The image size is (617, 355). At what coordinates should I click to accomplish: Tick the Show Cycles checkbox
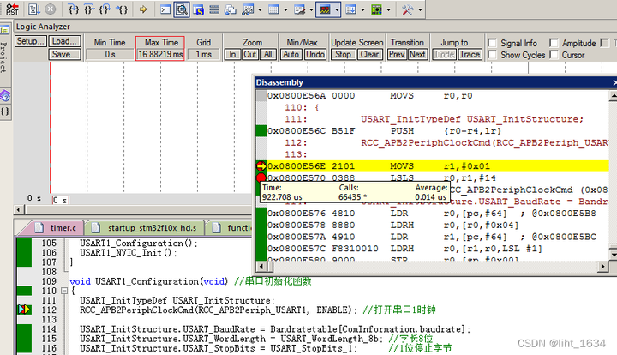click(493, 55)
